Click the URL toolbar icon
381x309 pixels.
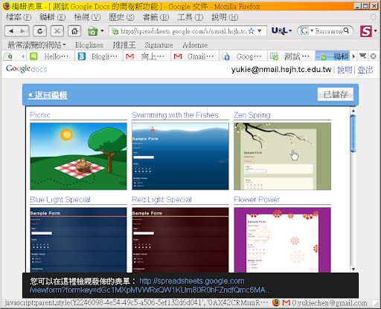(280, 30)
